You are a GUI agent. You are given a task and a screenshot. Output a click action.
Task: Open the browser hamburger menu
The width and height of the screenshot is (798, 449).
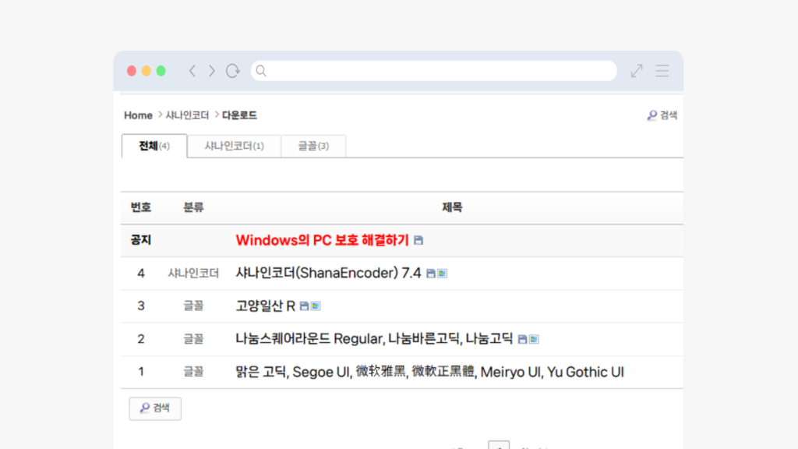click(662, 71)
